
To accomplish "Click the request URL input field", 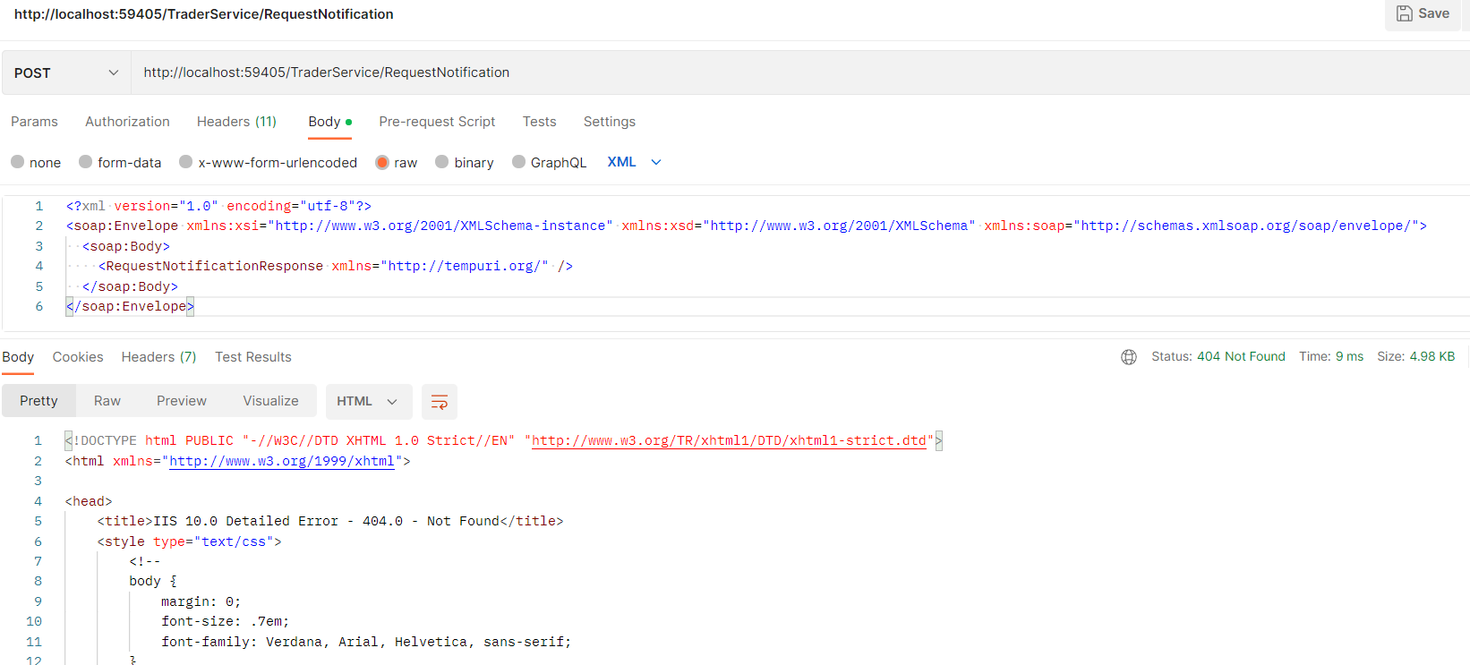I will (x=800, y=72).
